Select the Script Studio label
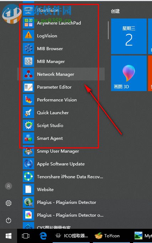 (x=50, y=125)
